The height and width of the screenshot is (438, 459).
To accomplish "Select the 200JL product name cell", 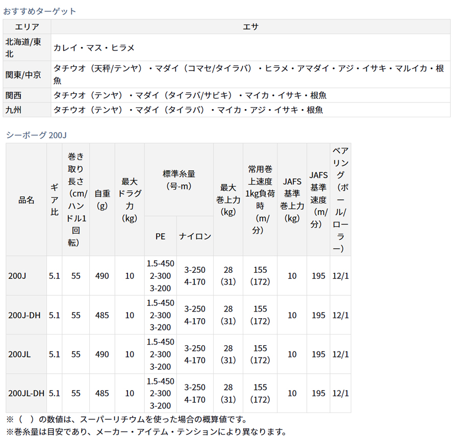I will coord(27,354).
